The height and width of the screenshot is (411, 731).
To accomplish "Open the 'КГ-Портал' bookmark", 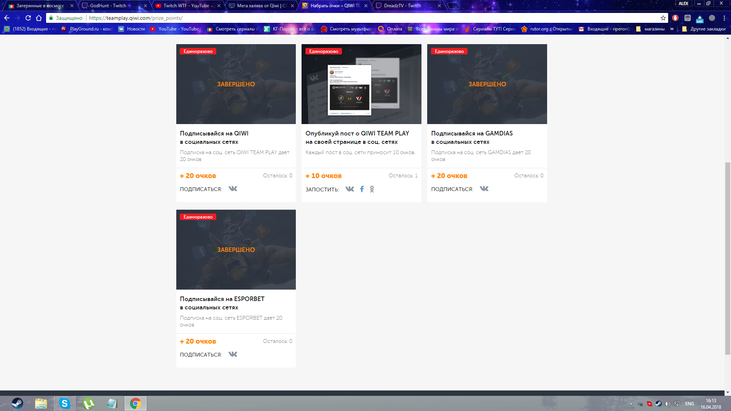I will [x=290, y=29].
